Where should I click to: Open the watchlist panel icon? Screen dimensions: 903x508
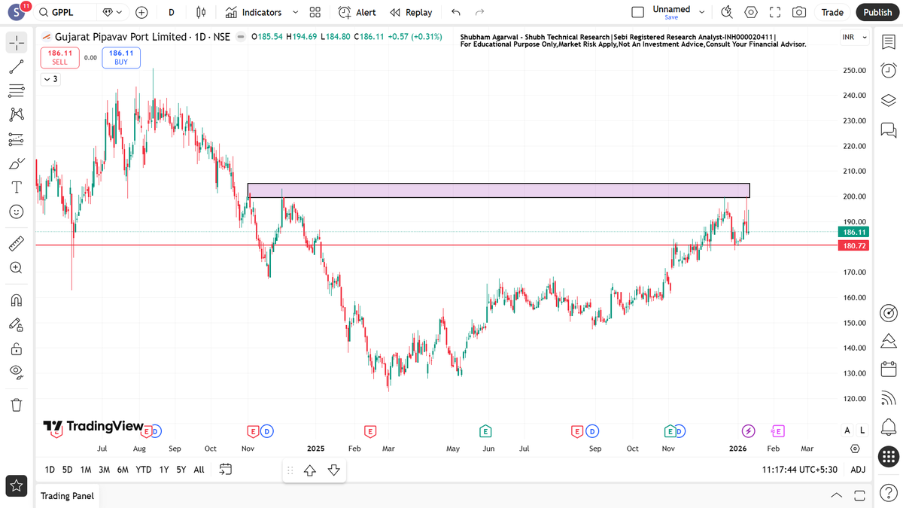click(x=888, y=43)
